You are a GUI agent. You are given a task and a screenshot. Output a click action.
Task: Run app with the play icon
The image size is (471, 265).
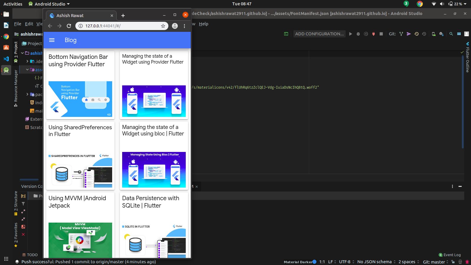(x=351, y=34)
